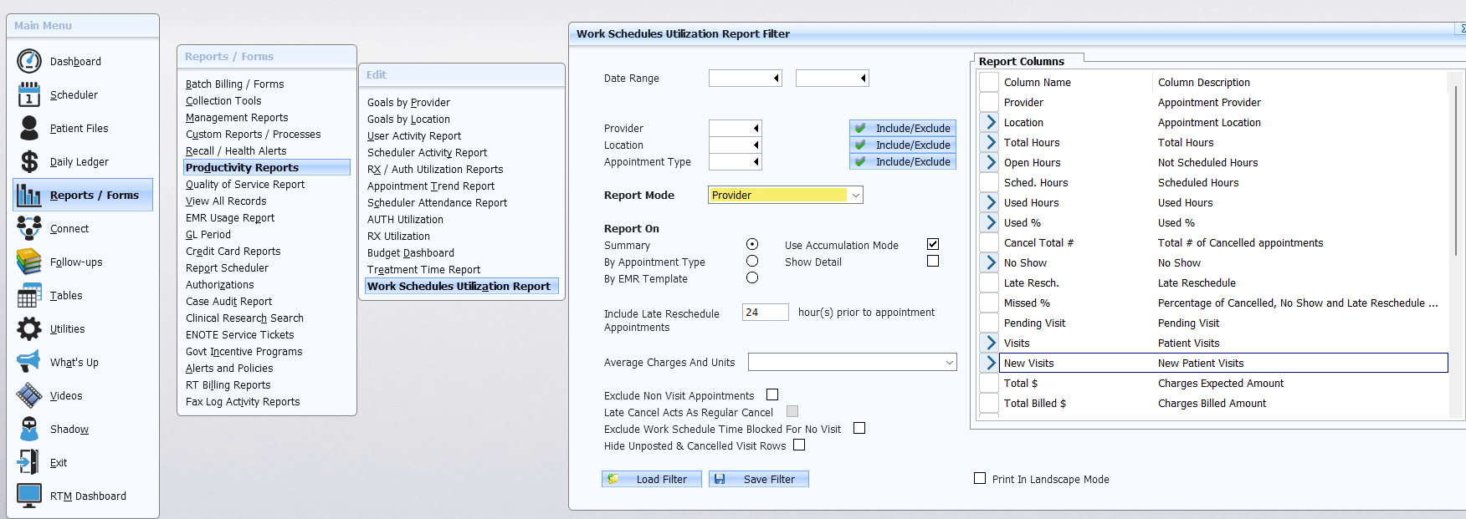Open the Provider selection dropdown
Image resolution: width=1466 pixels, height=519 pixels.
click(756, 128)
